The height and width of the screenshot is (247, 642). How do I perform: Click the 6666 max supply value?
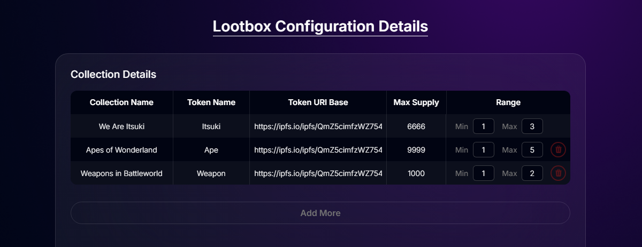pyautogui.click(x=416, y=126)
